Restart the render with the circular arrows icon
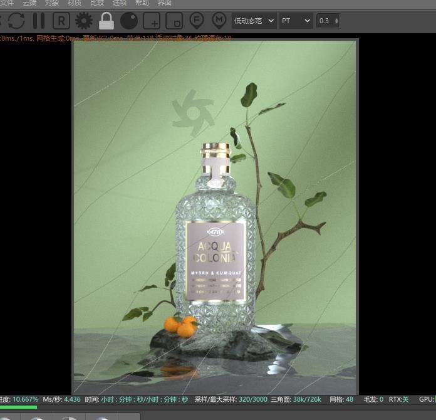This screenshot has height=420, width=436. click(x=16, y=21)
